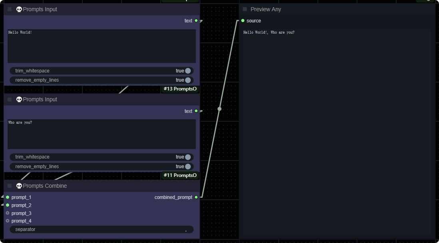This screenshot has width=439, height=243.
Task: Click the separator field in Prompts Combine
Action: [102, 229]
